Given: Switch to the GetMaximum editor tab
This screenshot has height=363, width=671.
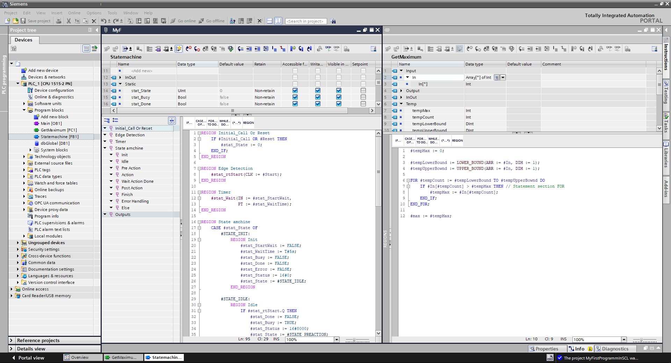Looking at the screenshot, I should point(123,357).
